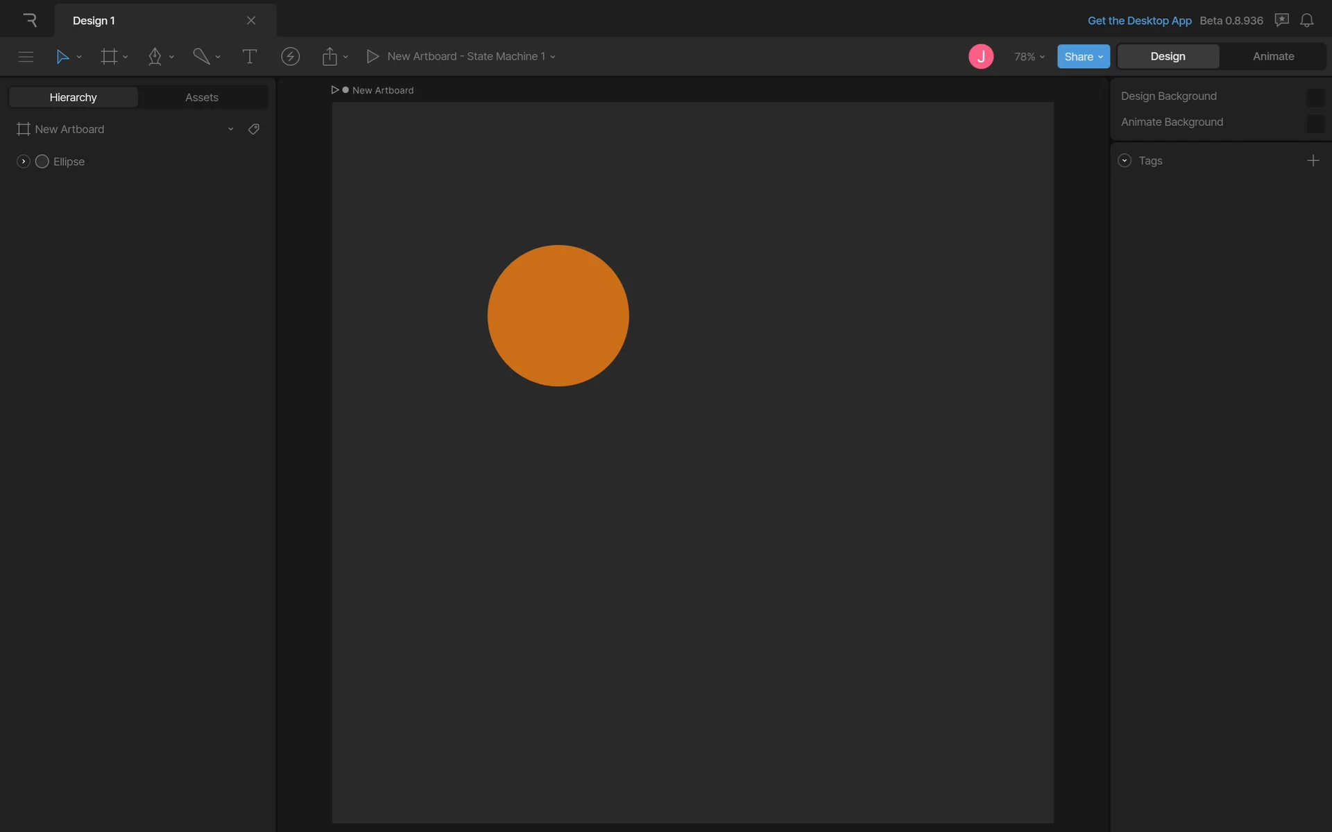The image size is (1332, 832).
Task: Switch to Design mode
Action: pos(1168,57)
